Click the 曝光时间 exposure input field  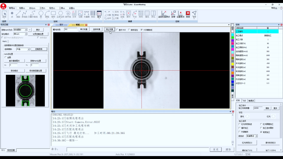(70, 29)
